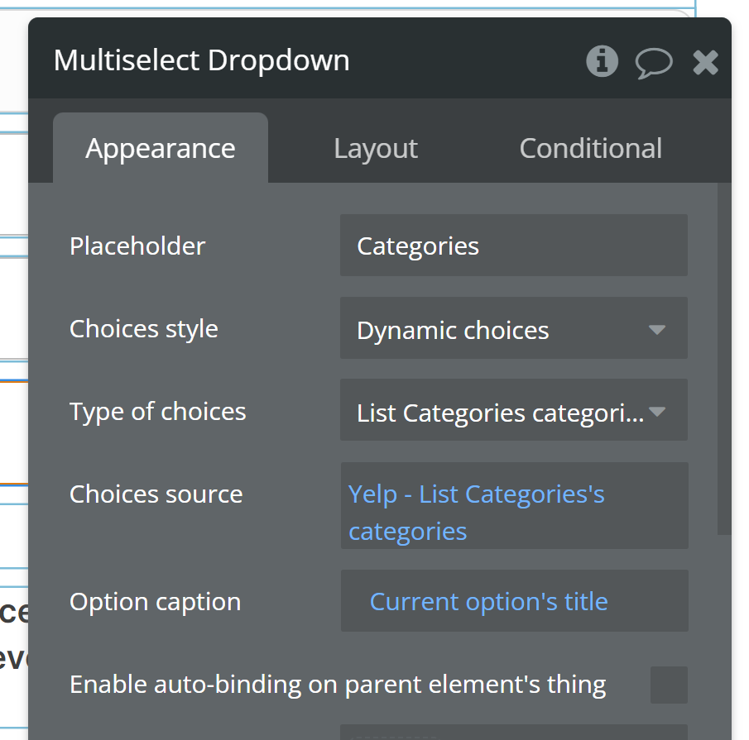Switch to the Appearance tab

pos(161,149)
